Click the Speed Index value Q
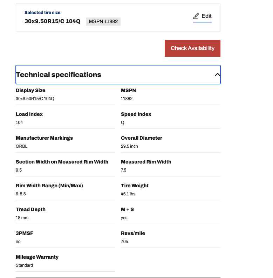The image size is (273, 278). click(123, 123)
